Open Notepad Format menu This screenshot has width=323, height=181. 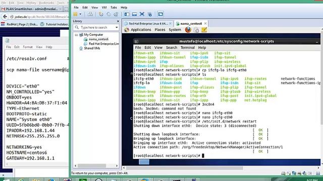coord(28,47)
